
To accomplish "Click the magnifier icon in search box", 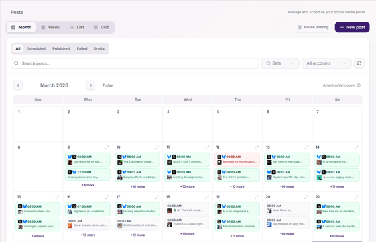I will pyautogui.click(x=16, y=63).
